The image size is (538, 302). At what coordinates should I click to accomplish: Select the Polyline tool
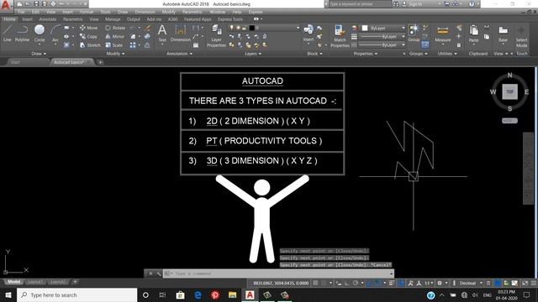pyautogui.click(x=22, y=34)
